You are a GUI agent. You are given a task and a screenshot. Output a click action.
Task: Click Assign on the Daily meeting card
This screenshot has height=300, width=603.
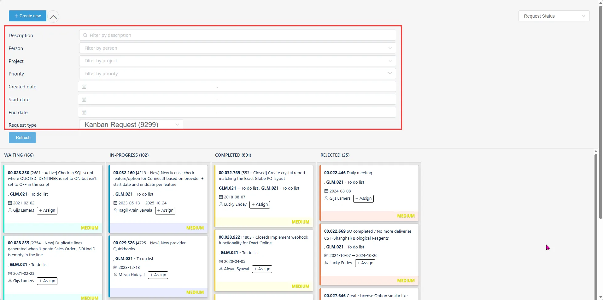coord(363,198)
